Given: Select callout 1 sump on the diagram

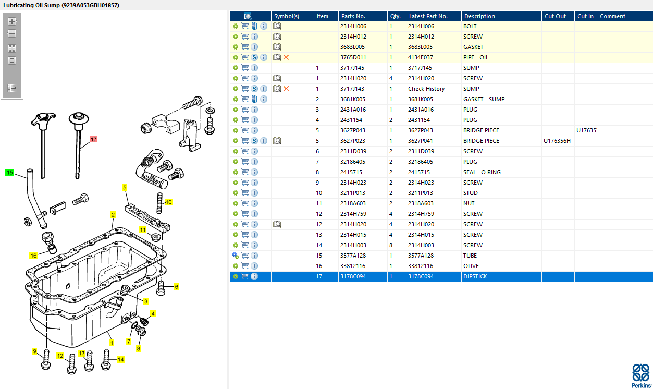Looking at the screenshot, I should point(111,343).
